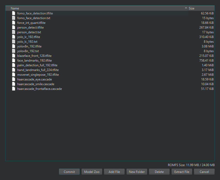This screenshot has height=180, width=220.
Task: Click the force_int_quant.tflite file icon
Action: [x=14, y=23]
